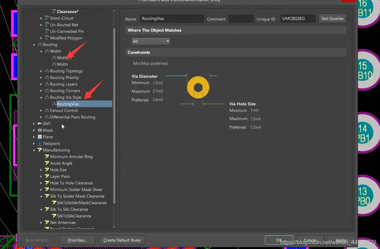Edit Via Hole Size Minimum 1mil
This screenshot has height=249, width=380.
click(254, 110)
